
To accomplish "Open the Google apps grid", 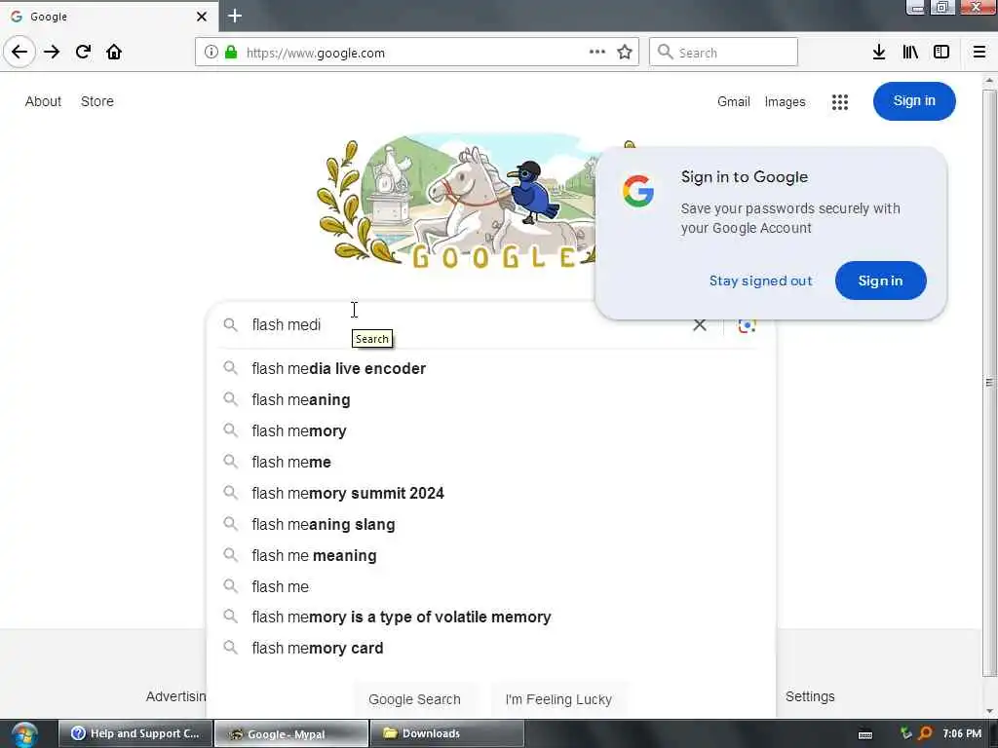I will (840, 101).
